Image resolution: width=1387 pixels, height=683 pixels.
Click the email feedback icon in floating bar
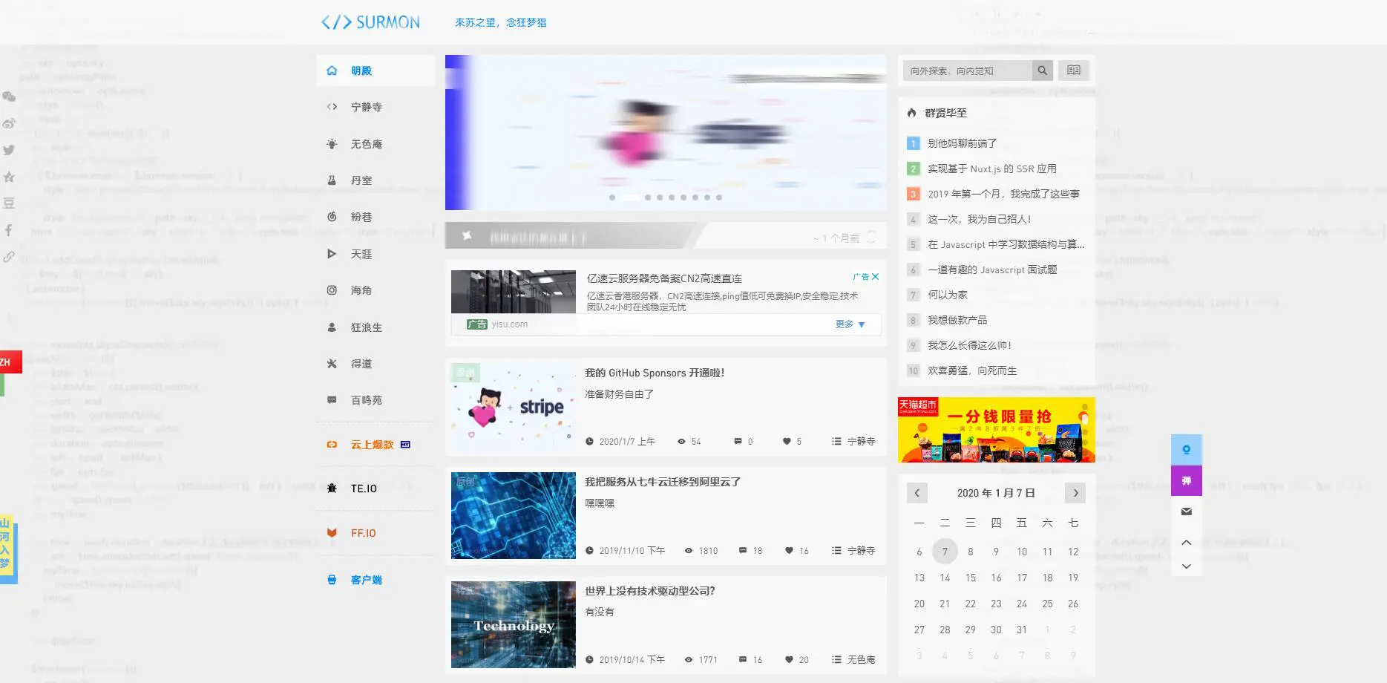1186,511
